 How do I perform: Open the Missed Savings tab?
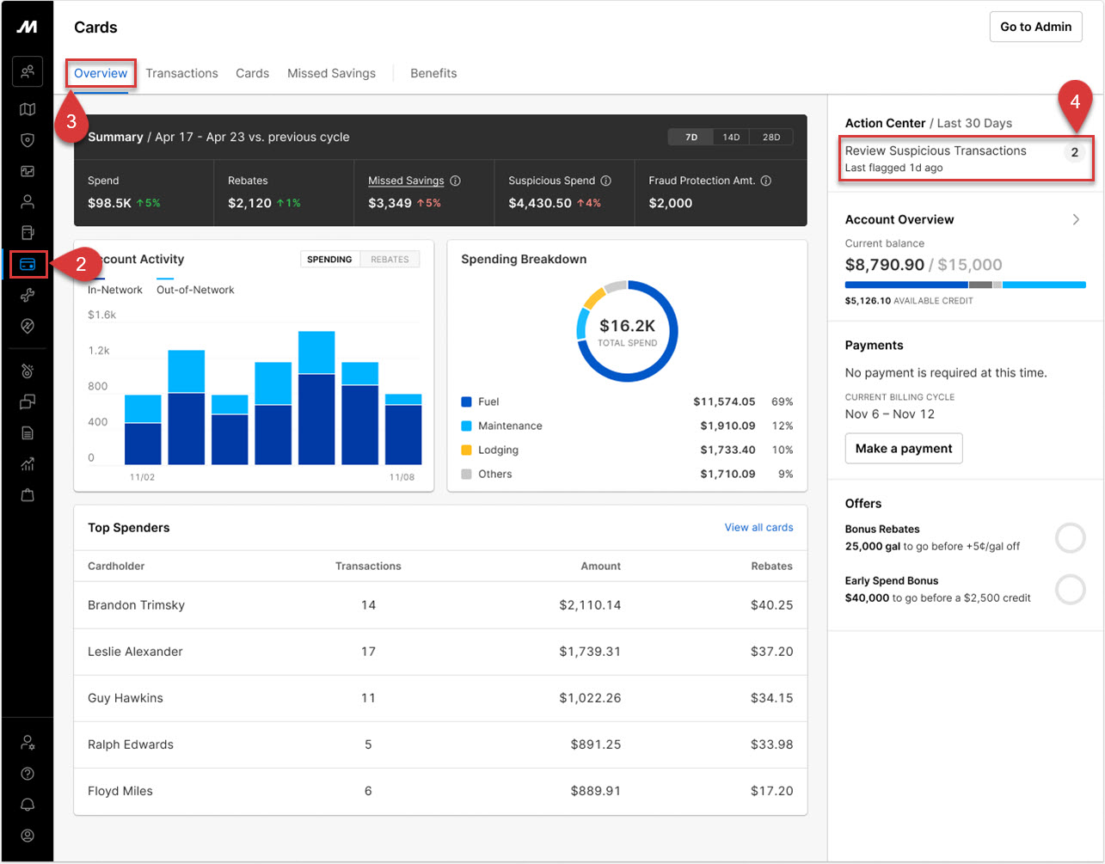pyautogui.click(x=331, y=73)
